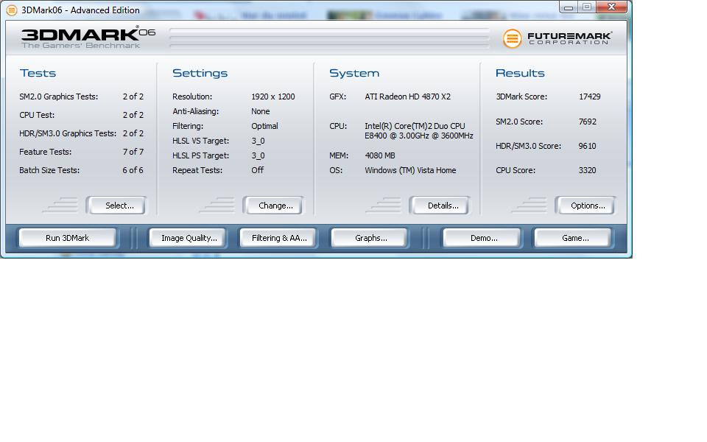Screen dimensions: 707x442
Task: Click the HDR/SM3.0 Score value 9610
Action: pyautogui.click(x=588, y=146)
